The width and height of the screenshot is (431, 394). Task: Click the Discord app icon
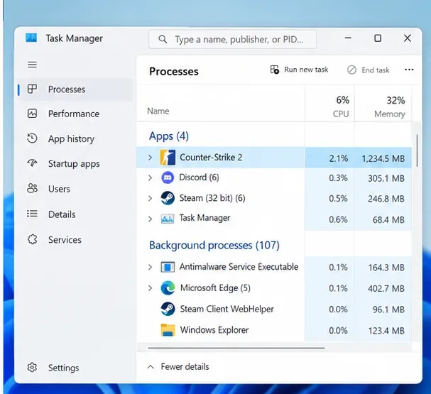(168, 177)
